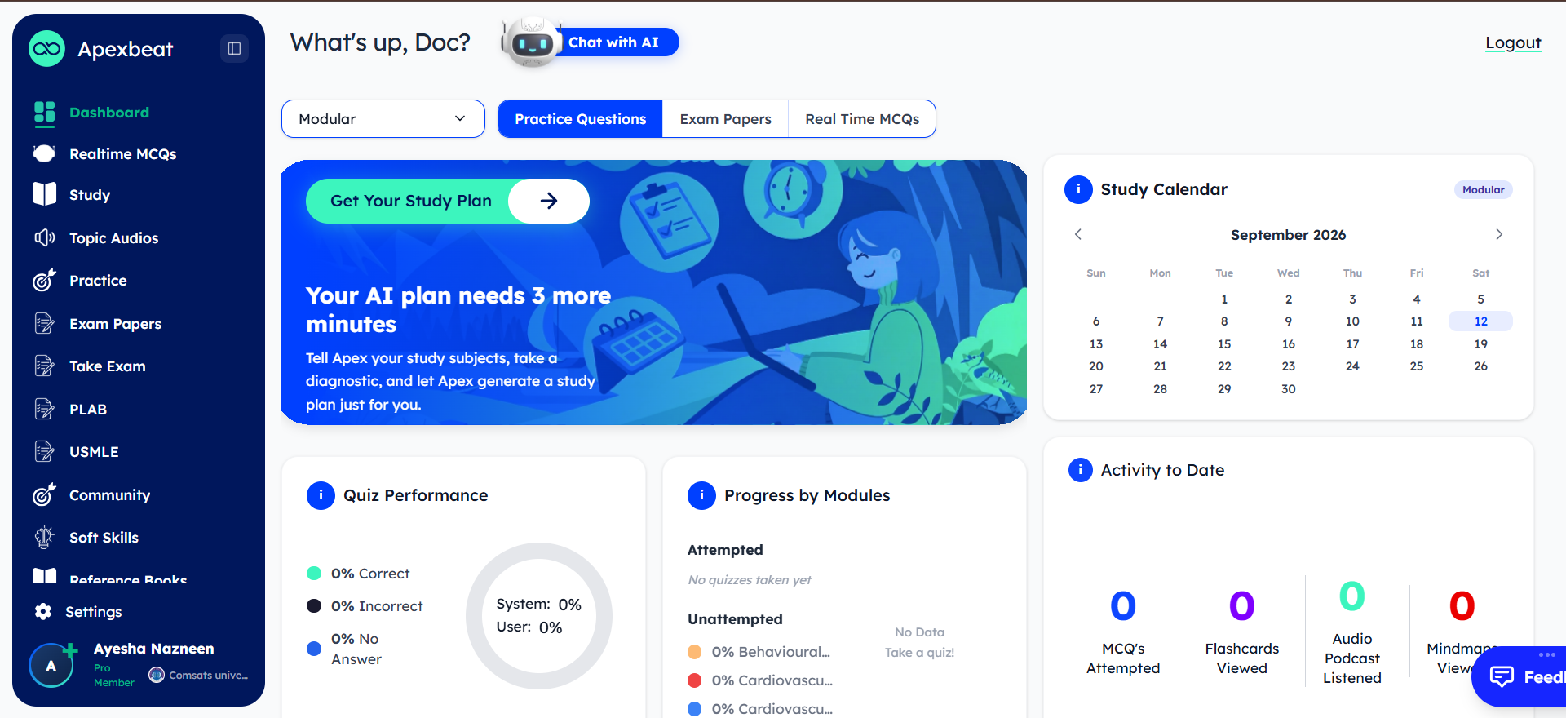Open Dashboard from the sidebar
Viewport: 1566px width, 718px height.
tap(109, 113)
